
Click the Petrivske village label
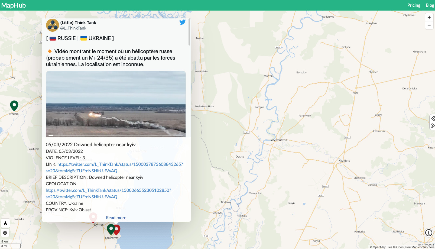[360, 232]
